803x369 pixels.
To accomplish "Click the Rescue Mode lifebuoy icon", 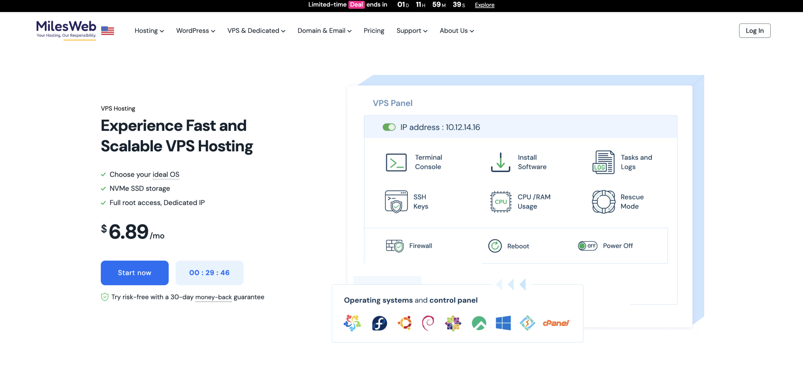I will (x=604, y=202).
